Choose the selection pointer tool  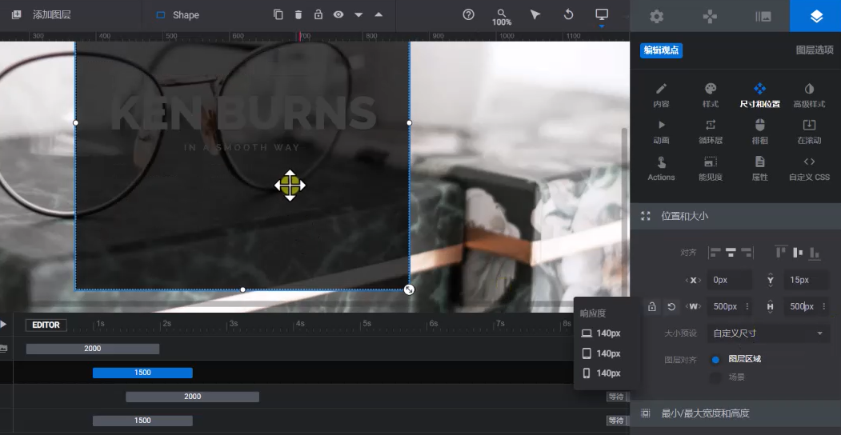point(535,14)
